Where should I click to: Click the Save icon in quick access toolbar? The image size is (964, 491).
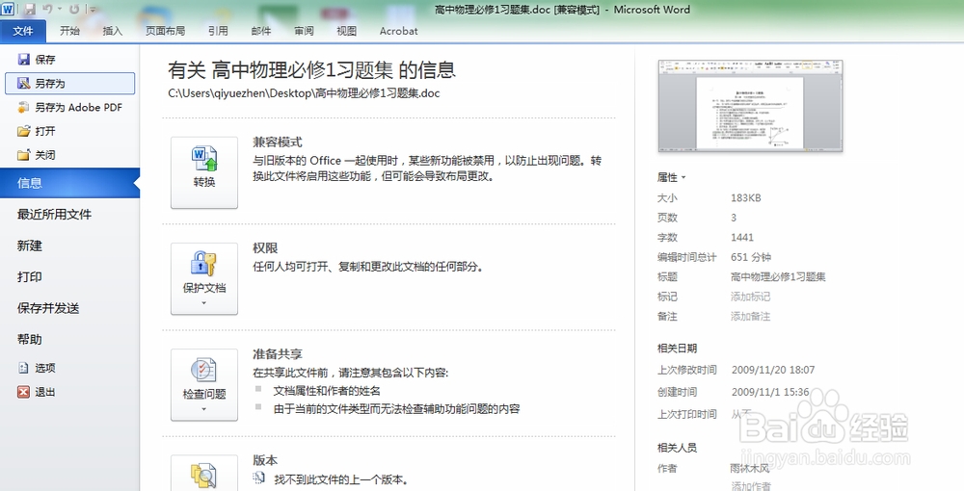30,10
